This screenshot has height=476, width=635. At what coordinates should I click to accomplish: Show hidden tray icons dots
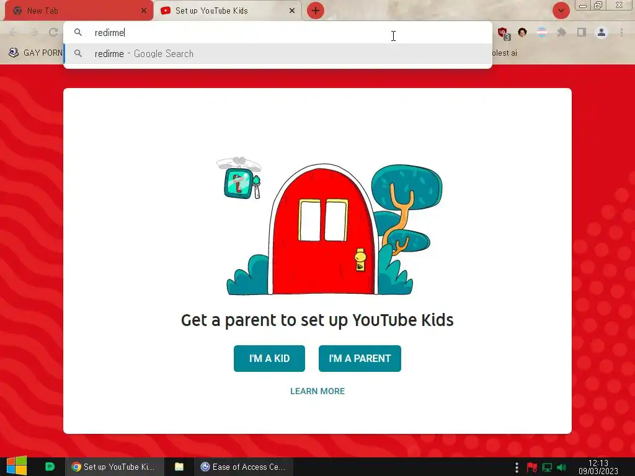click(517, 467)
